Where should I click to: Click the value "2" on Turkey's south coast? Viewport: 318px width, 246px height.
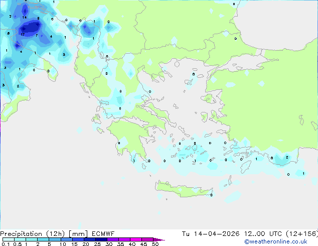(287, 157)
